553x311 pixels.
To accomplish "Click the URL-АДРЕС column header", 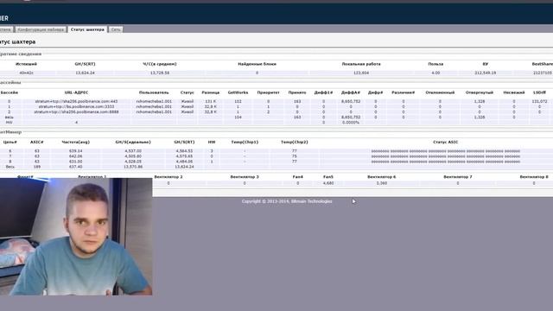I will (x=77, y=92).
